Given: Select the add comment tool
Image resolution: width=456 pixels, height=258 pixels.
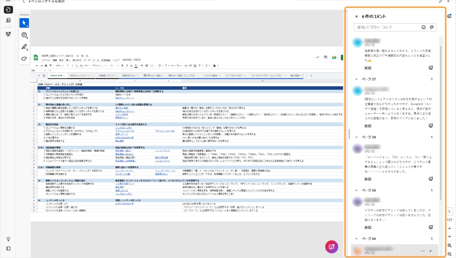Looking at the screenshot, I should coord(24,35).
